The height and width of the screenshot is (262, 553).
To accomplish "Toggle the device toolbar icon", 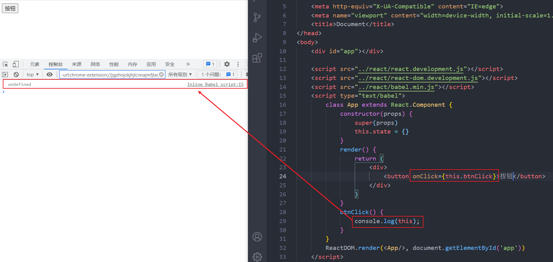I will 16,64.
